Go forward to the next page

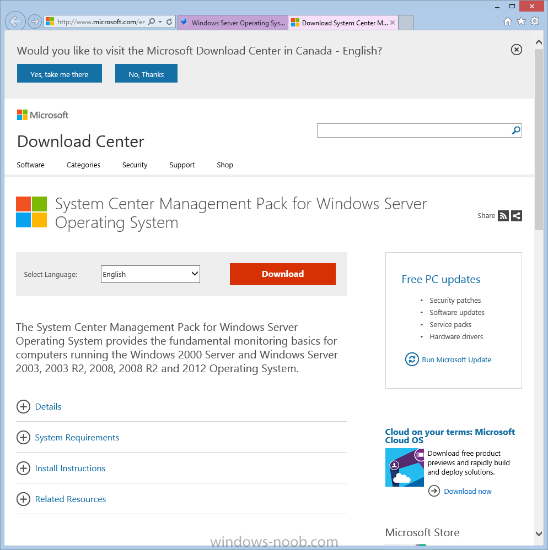[x=34, y=22]
